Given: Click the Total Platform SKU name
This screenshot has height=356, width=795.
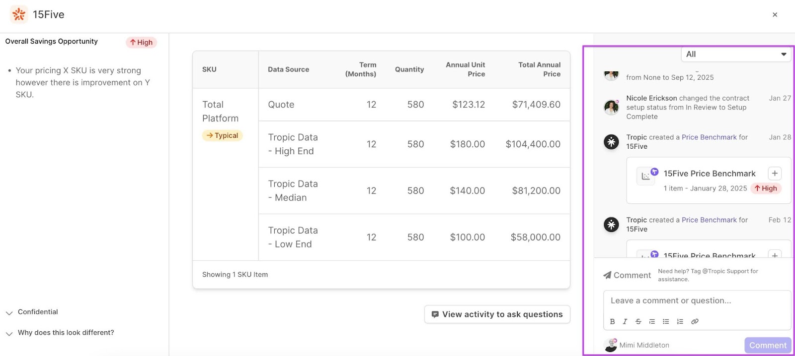Looking at the screenshot, I should click(x=220, y=112).
